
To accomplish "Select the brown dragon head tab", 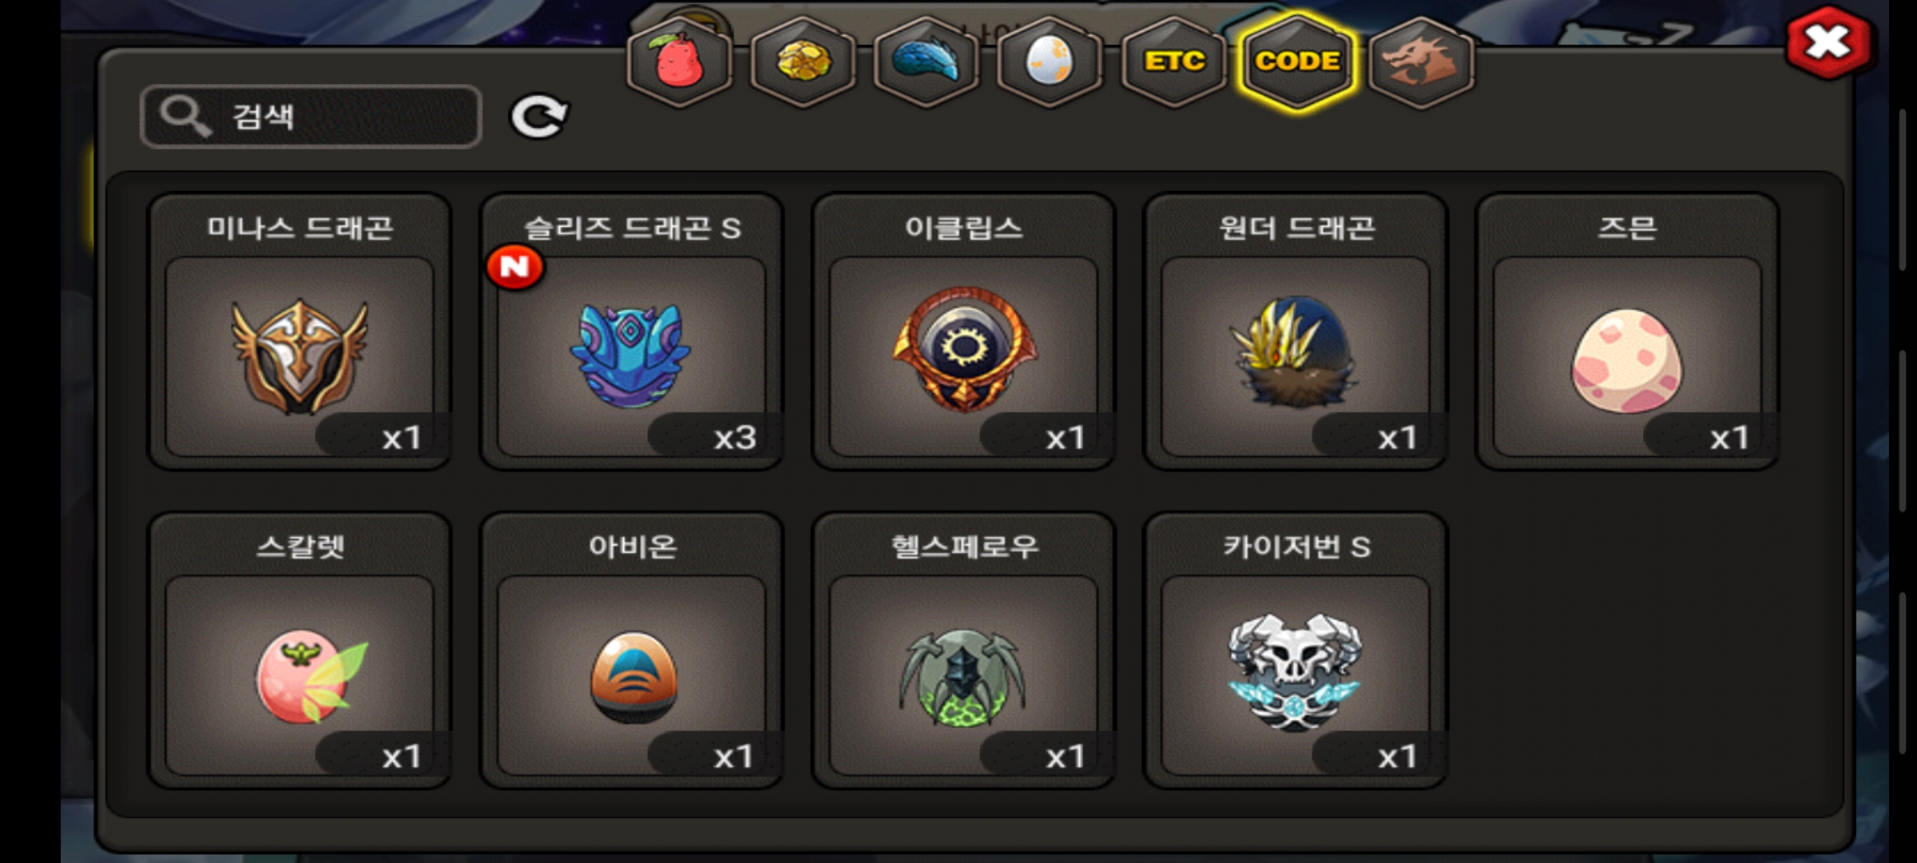I will pos(1421,62).
